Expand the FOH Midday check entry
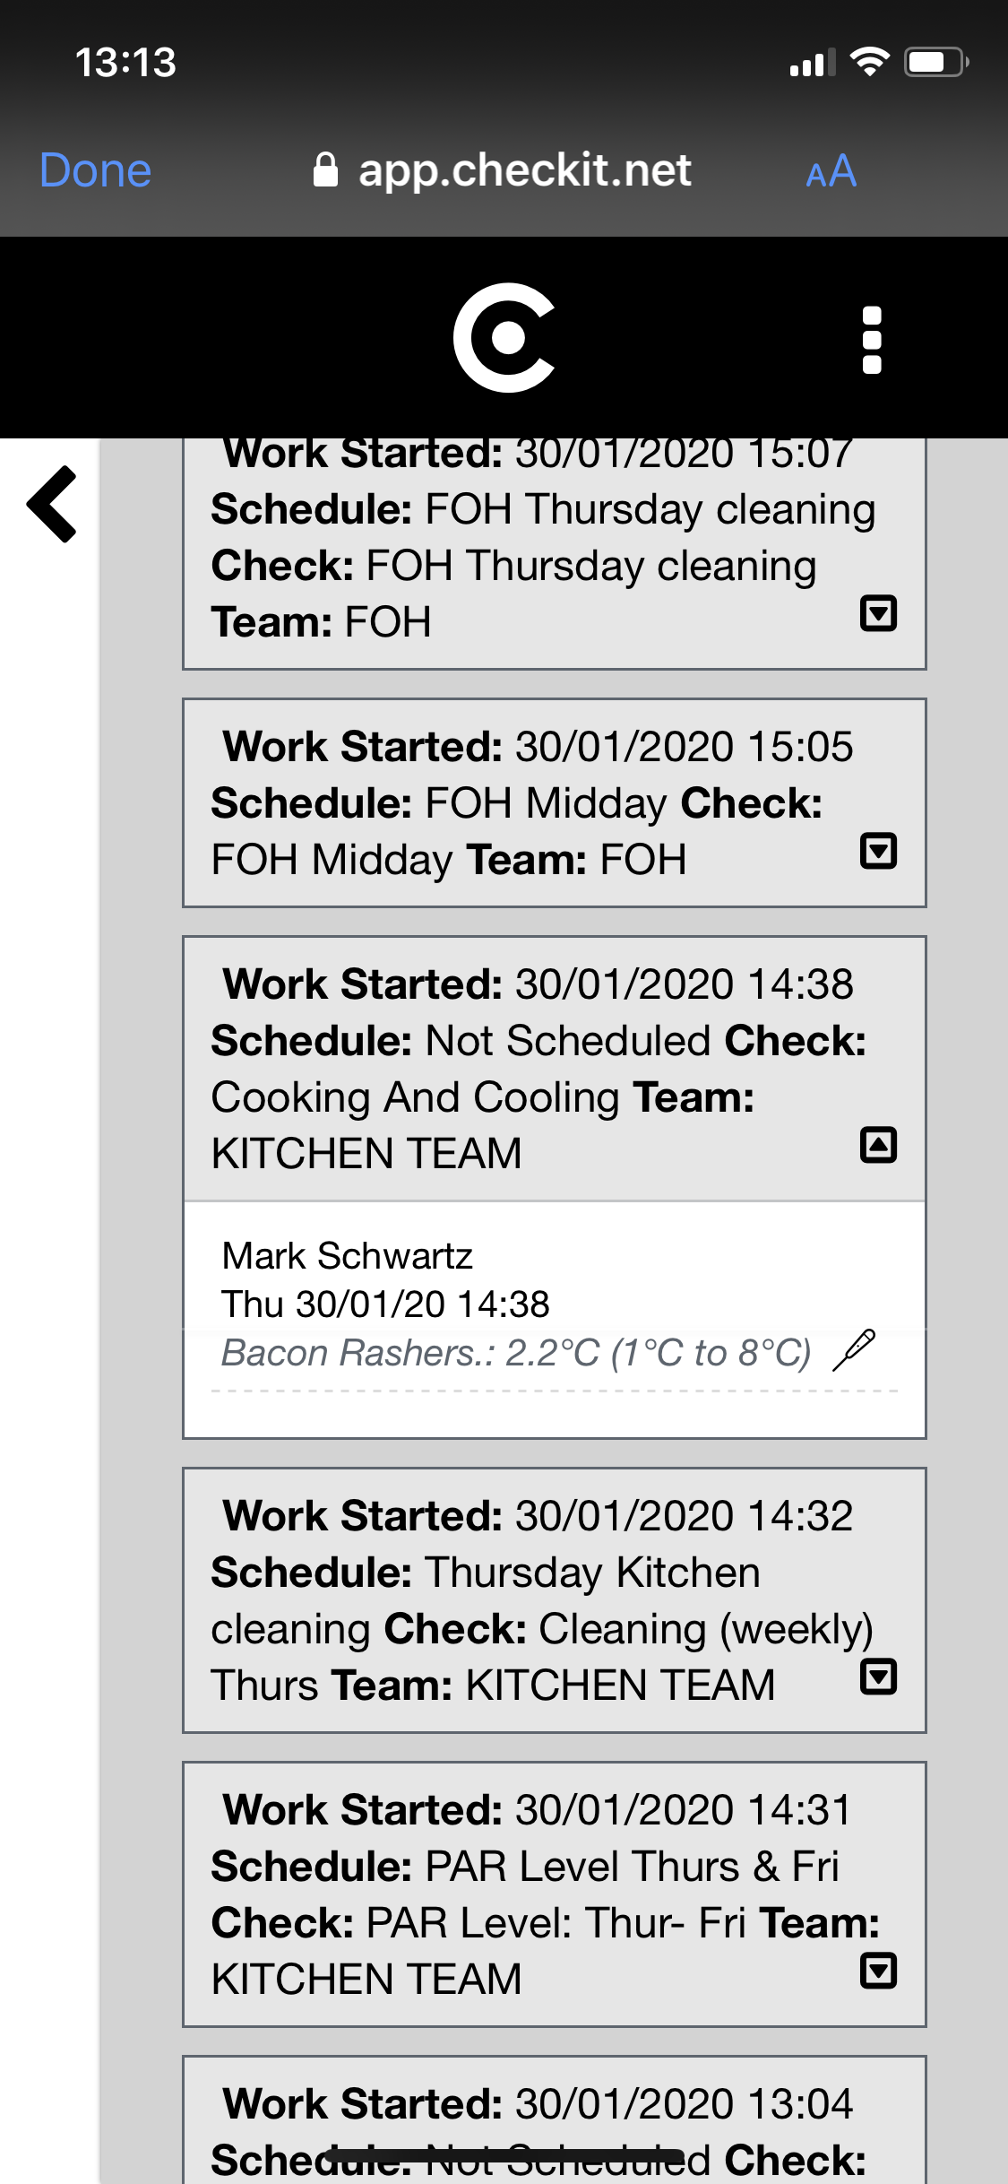 [878, 851]
